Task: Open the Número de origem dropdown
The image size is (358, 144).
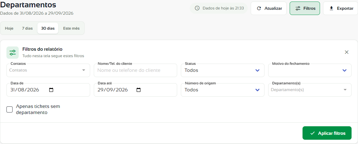Action: click(223, 90)
